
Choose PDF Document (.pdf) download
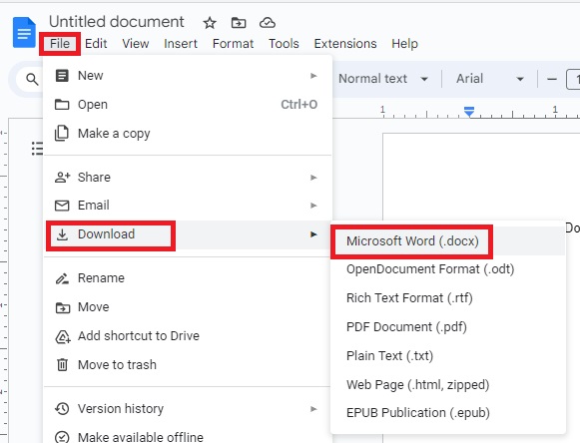tap(448, 327)
